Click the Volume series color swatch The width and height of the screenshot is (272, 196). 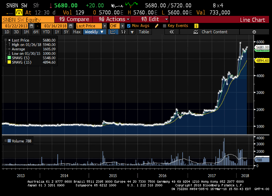pos(9,141)
